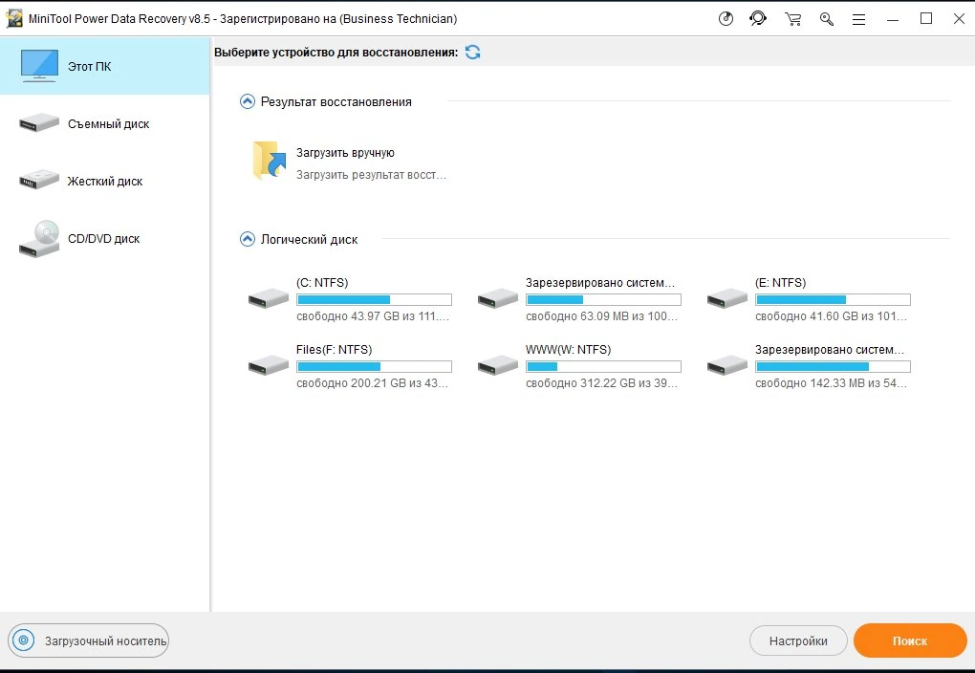Image resolution: width=975 pixels, height=673 pixels.
Task: Click the (C: NTFS) usage bar
Action: pyautogui.click(x=374, y=300)
